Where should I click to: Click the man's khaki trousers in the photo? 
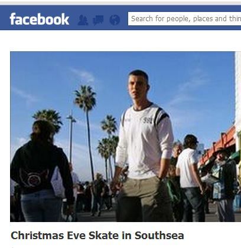point(143,199)
